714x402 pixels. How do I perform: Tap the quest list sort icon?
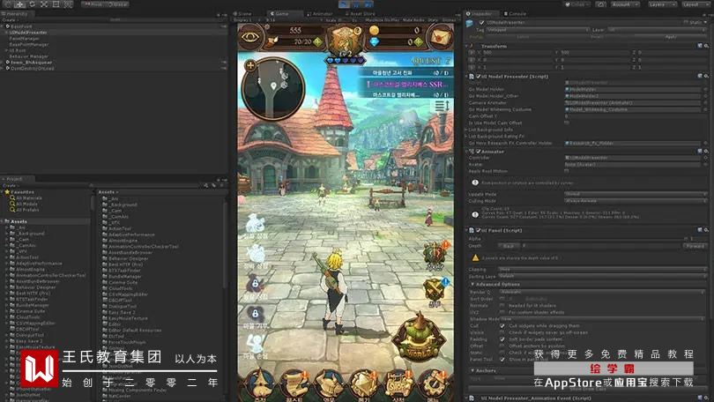442,106
